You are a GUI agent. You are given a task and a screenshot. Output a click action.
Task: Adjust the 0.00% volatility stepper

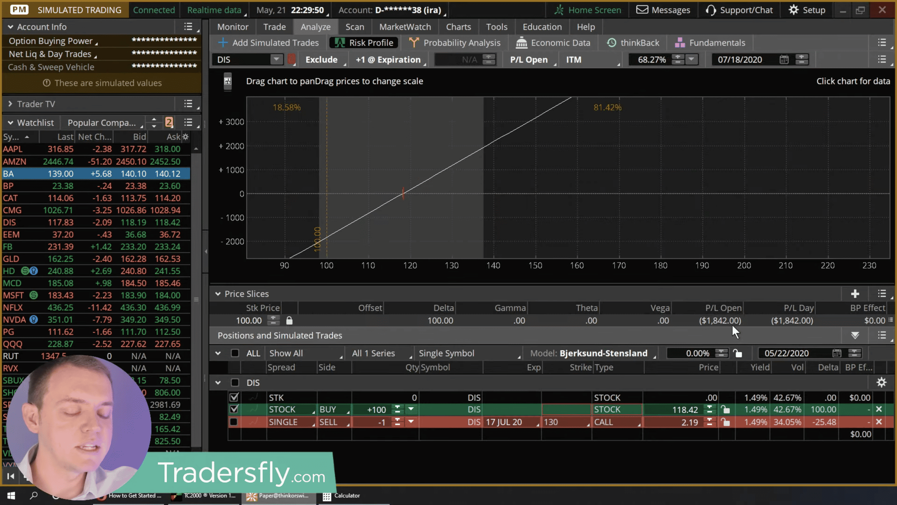click(721, 353)
